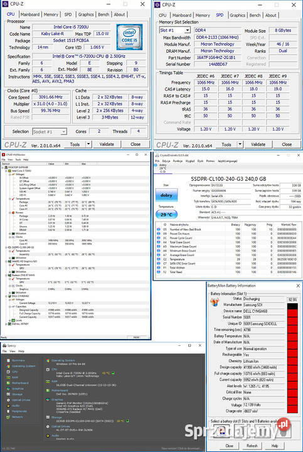The width and height of the screenshot is (303, 452).
Task: Click the Radeon GPU icon in HWMonitor tree
Action: click(x=9, y=276)
